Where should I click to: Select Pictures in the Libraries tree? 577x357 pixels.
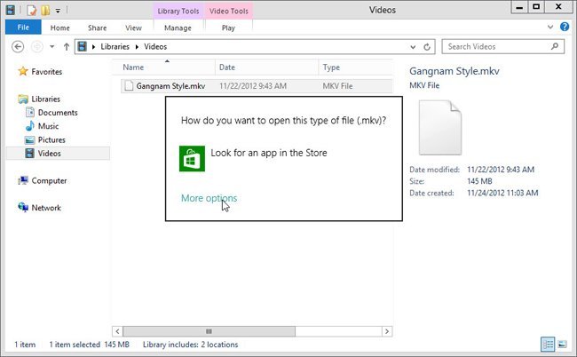click(51, 139)
